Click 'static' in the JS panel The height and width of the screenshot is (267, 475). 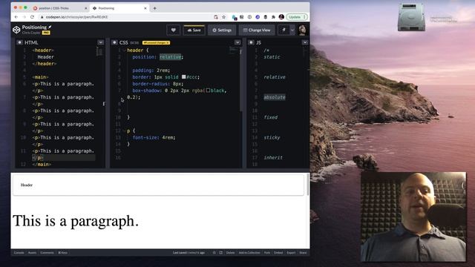(x=272, y=57)
